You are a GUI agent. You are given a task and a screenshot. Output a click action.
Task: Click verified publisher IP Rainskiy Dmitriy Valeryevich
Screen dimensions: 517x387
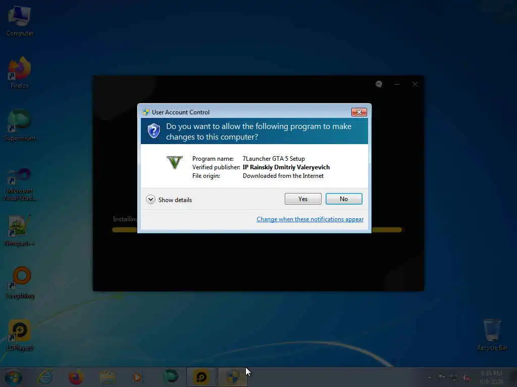click(x=286, y=167)
